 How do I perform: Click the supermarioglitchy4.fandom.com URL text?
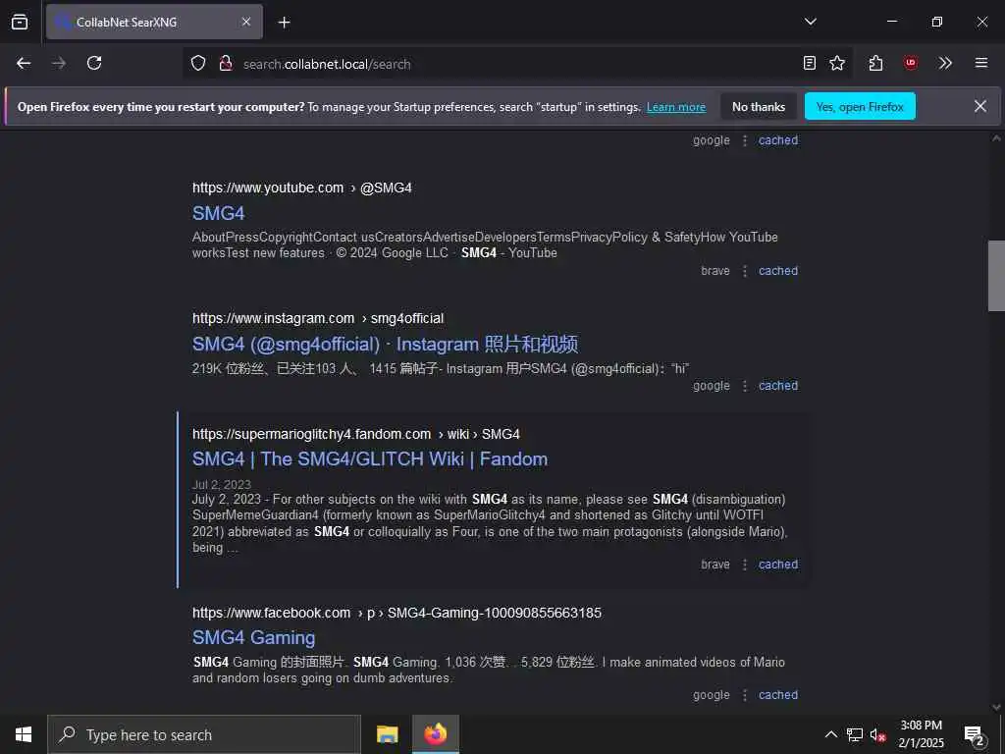(x=311, y=434)
